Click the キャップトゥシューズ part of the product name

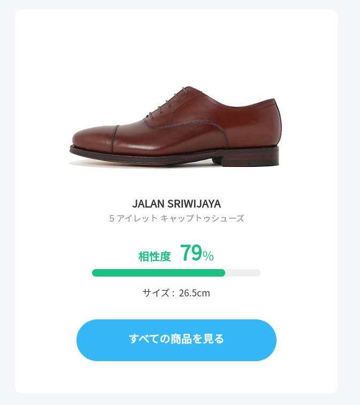point(203,218)
